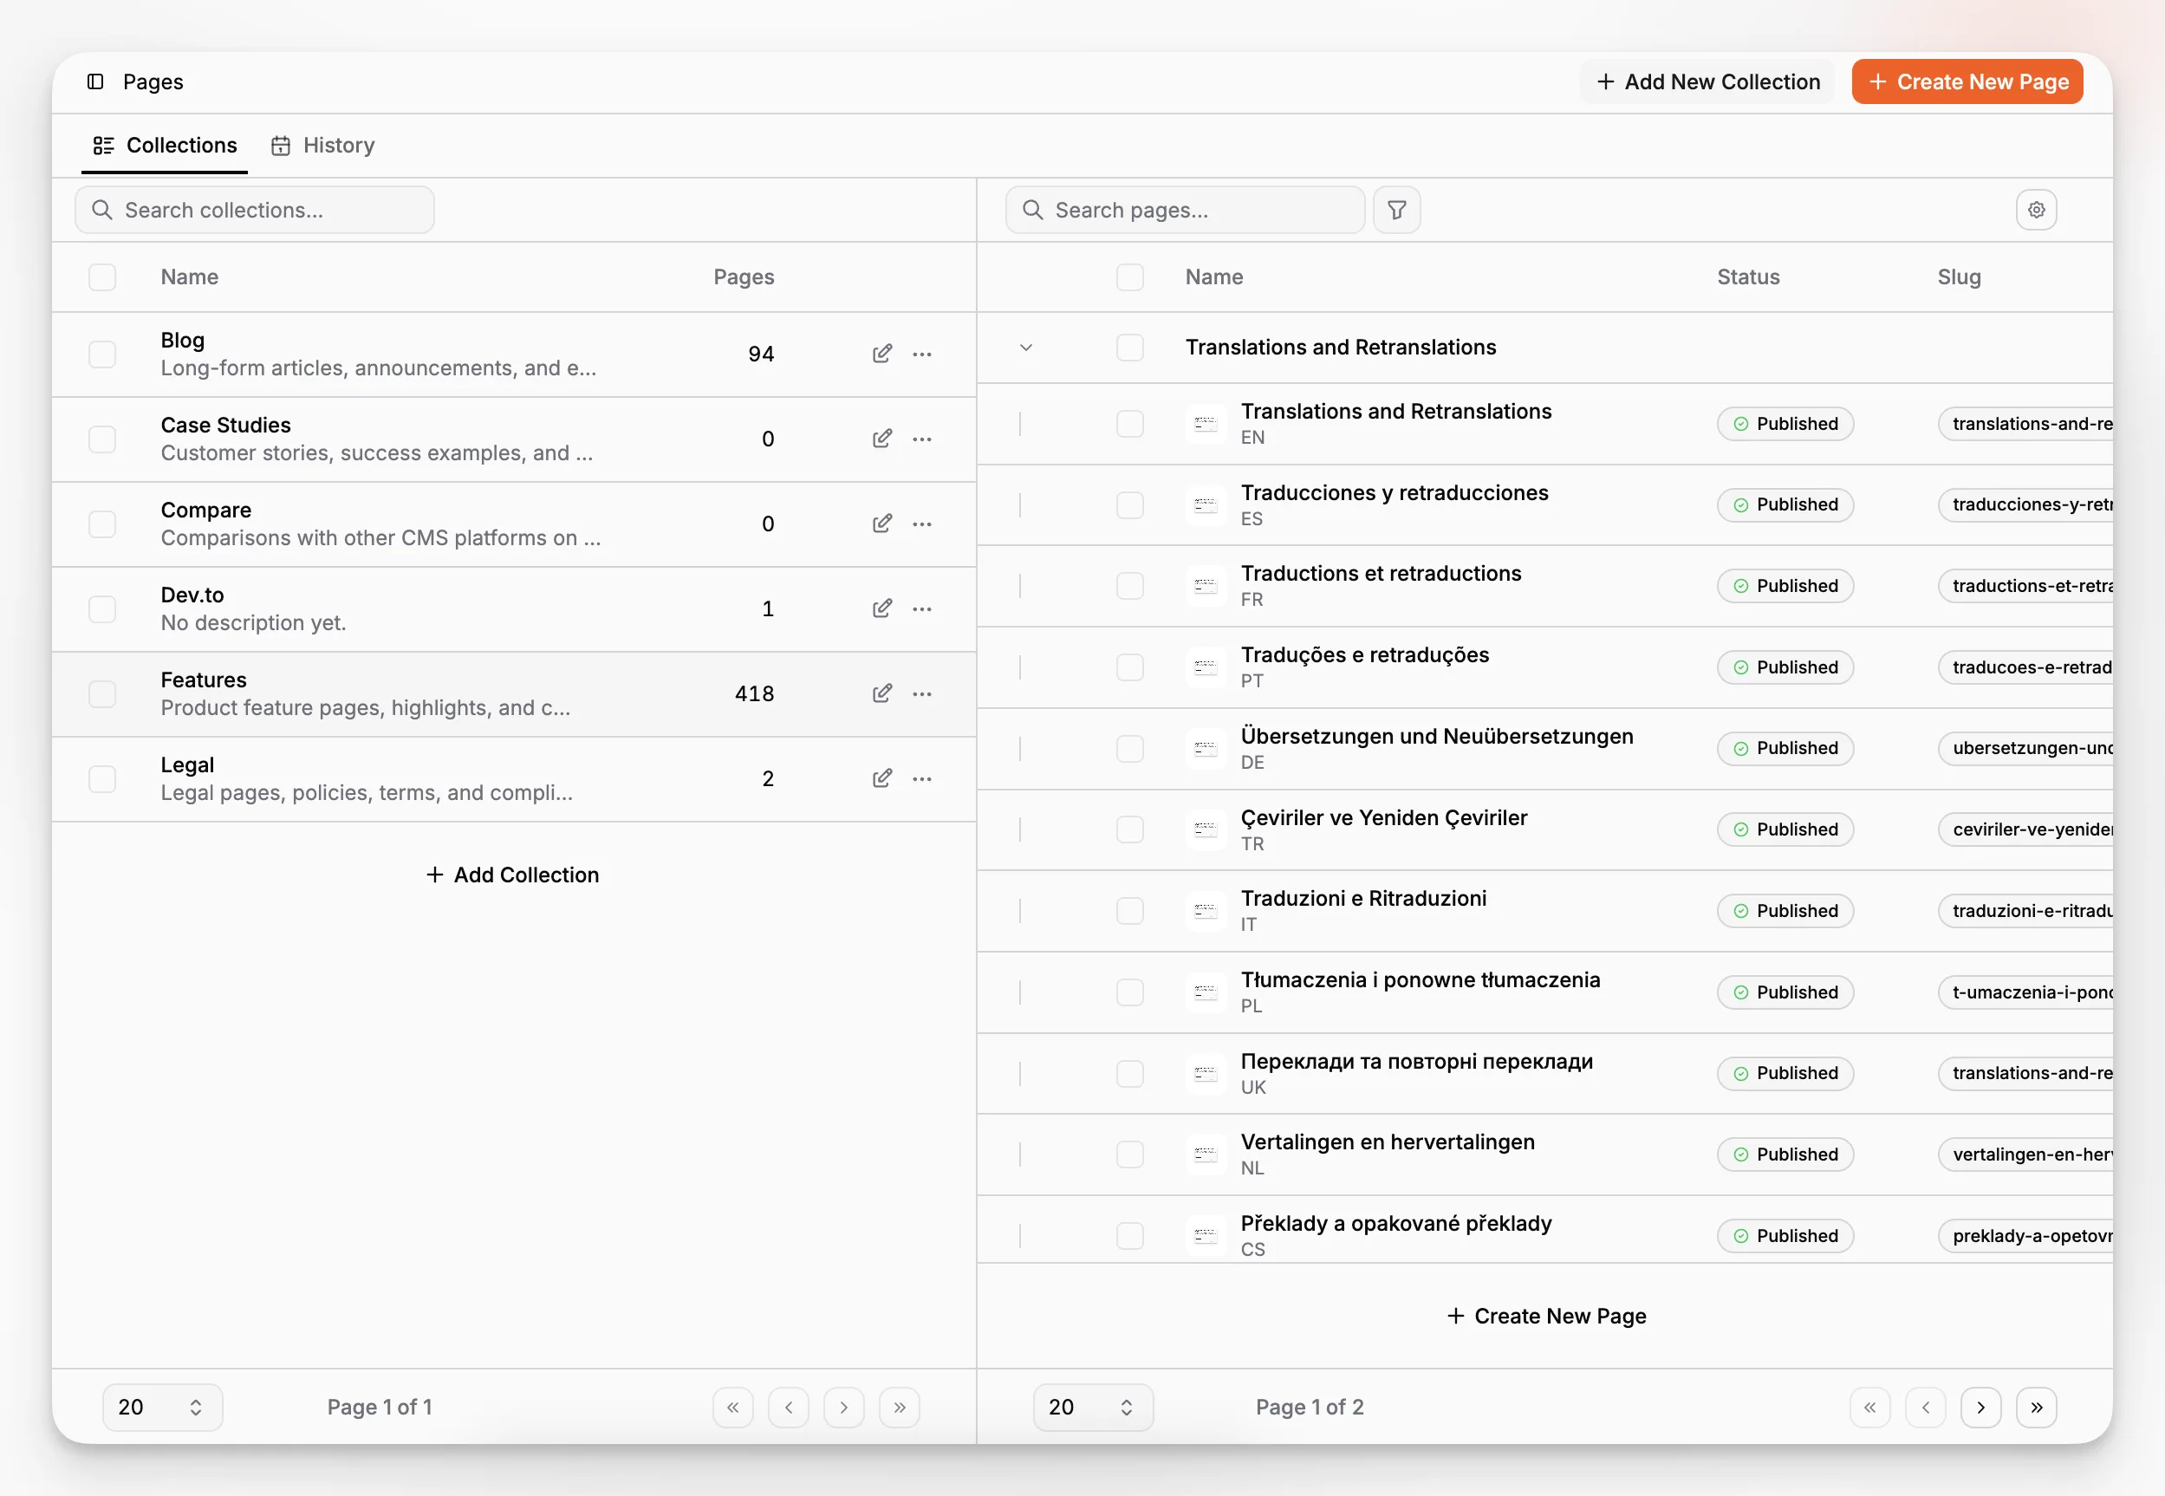Click Create New Page below pages table
Image resolution: width=2165 pixels, height=1496 pixels.
point(1545,1316)
